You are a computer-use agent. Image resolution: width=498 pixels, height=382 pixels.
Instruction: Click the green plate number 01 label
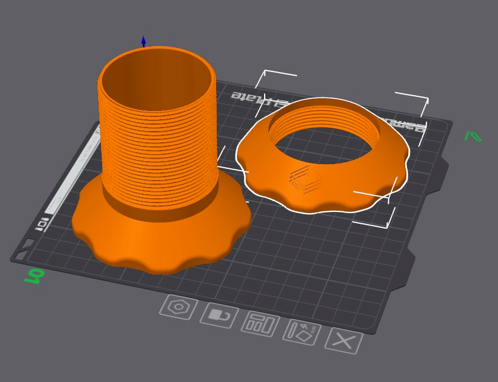[35, 276]
